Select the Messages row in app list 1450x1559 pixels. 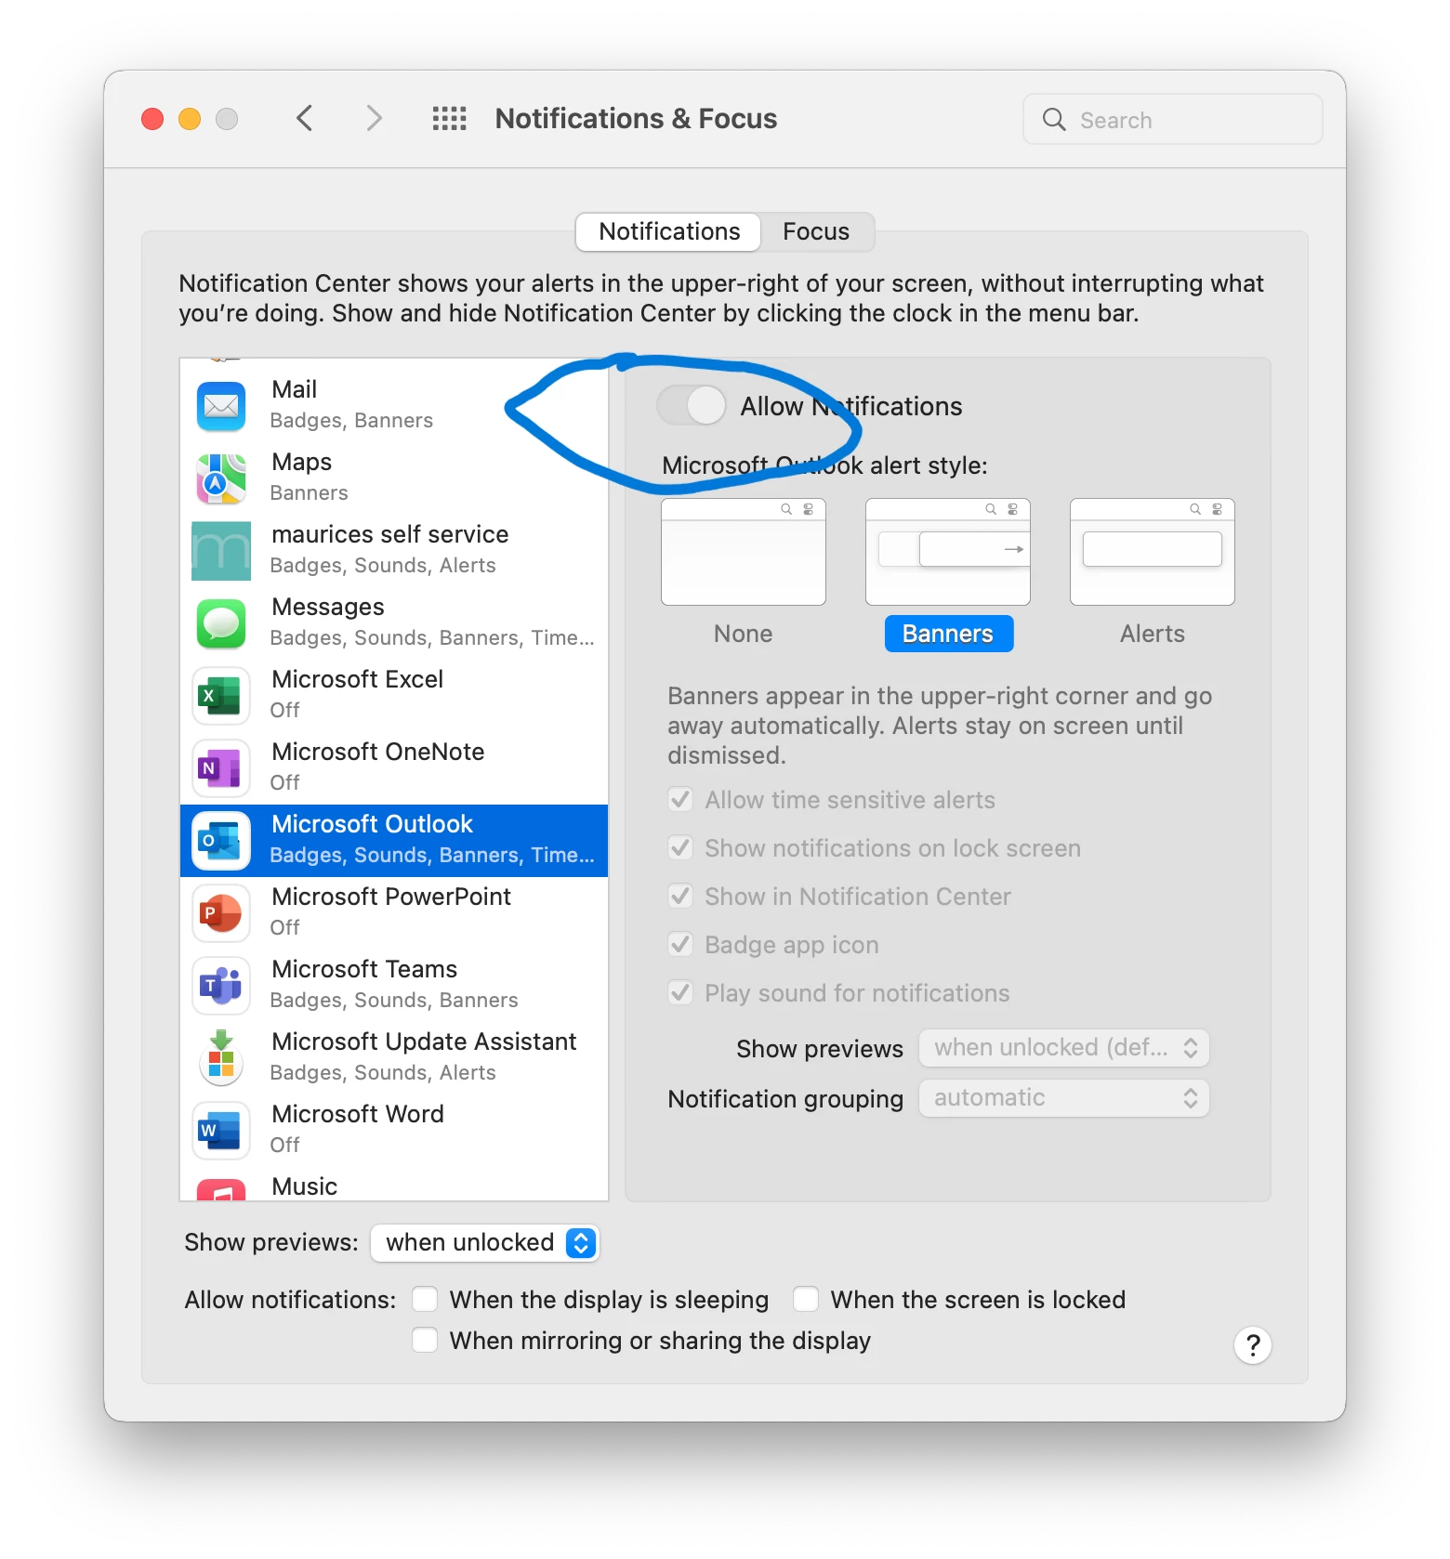[394, 622]
